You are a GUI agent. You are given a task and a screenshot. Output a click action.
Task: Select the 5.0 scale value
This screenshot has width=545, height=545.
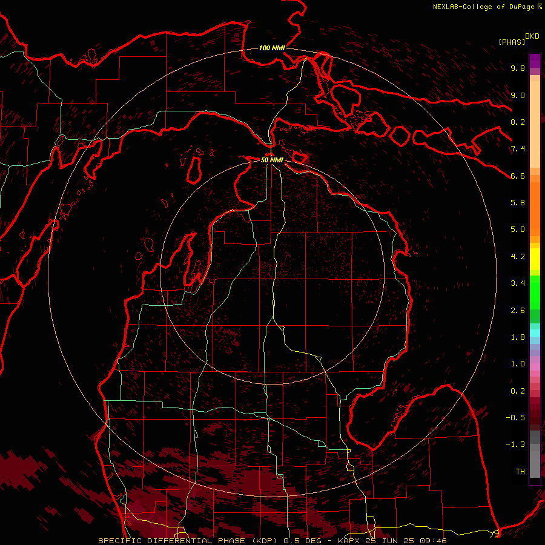[518, 230]
